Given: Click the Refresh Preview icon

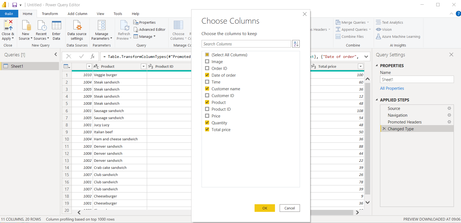Looking at the screenshot, I should click(x=124, y=25).
